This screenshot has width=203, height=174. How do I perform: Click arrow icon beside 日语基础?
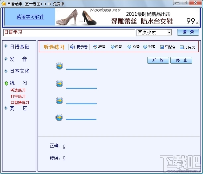(6, 46)
